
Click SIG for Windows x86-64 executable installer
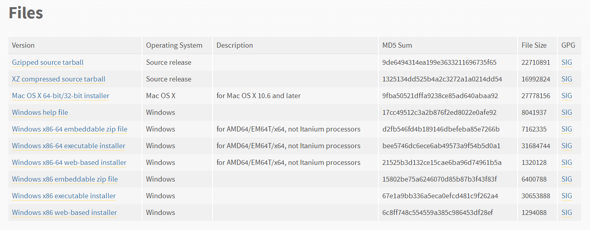pyautogui.click(x=567, y=146)
